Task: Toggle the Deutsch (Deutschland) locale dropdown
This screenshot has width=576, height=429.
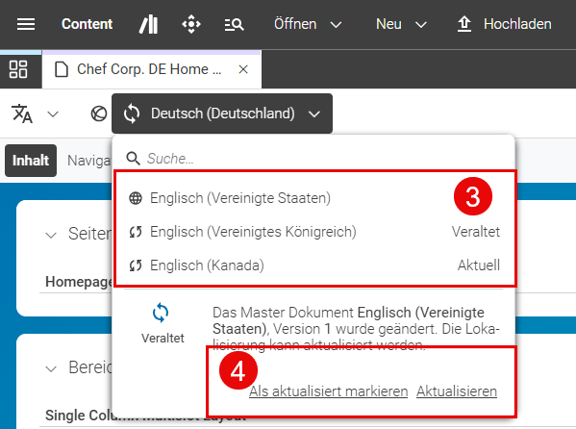Action: click(x=222, y=114)
